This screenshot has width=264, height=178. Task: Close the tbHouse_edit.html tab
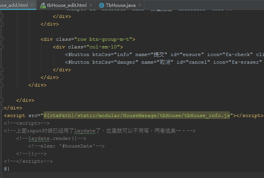click(x=91, y=5)
